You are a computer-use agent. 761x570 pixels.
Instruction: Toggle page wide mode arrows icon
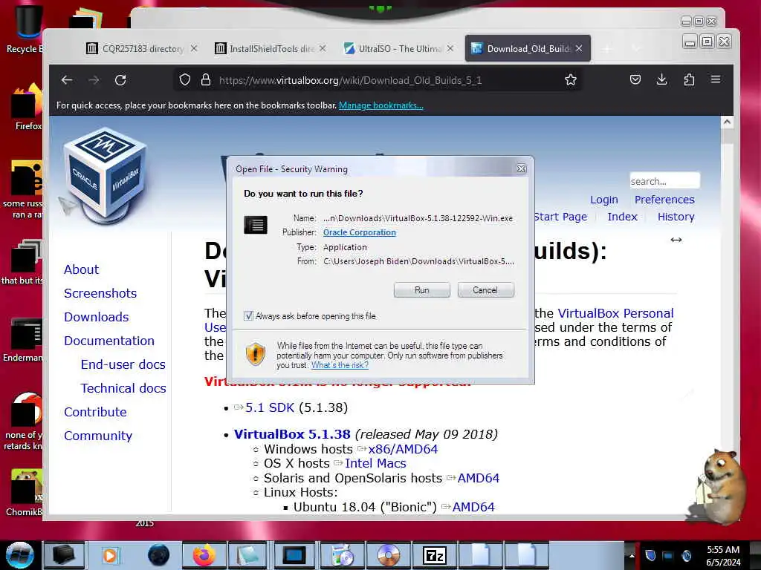[x=676, y=240]
